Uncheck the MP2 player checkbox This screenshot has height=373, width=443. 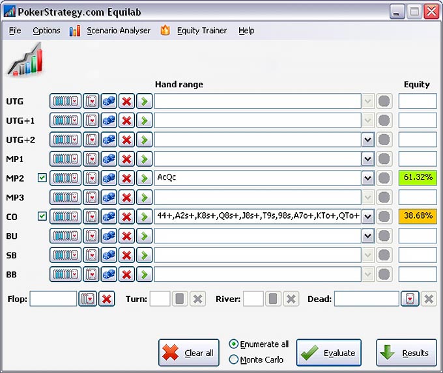point(42,178)
